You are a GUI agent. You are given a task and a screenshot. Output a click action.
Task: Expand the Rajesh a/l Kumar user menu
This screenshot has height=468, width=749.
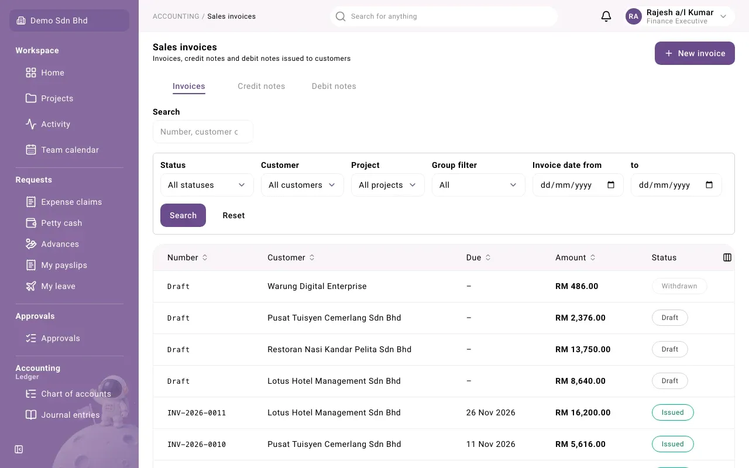(x=680, y=16)
